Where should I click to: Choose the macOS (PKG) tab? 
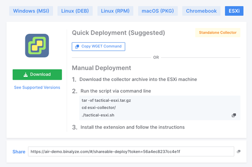[157, 11]
